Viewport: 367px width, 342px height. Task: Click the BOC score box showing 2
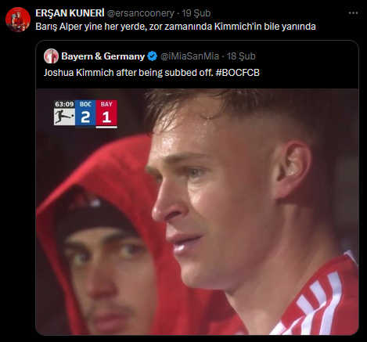click(85, 113)
